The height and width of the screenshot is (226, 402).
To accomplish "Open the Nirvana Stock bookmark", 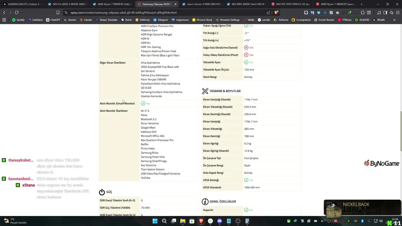I will (x=202, y=20).
